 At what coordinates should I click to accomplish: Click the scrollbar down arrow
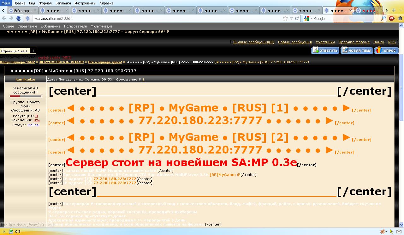pos(401,225)
